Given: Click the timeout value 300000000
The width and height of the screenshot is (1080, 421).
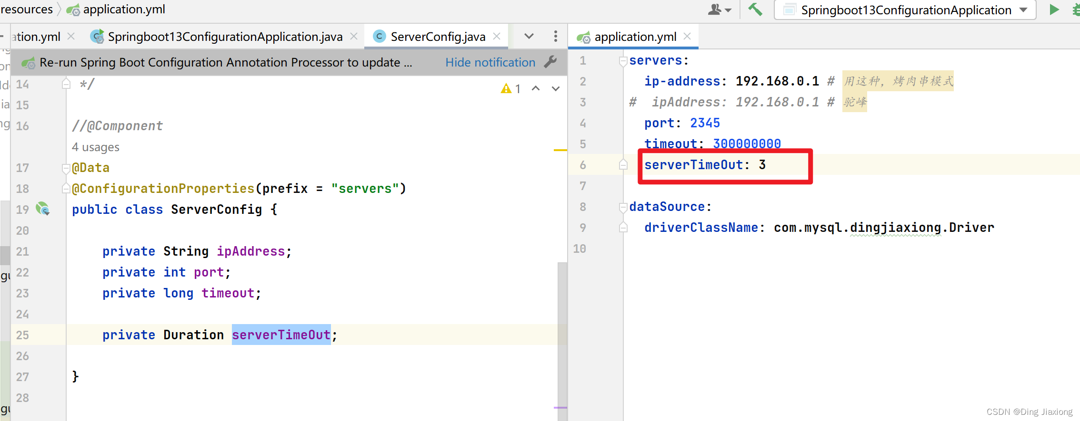Looking at the screenshot, I should 747,144.
